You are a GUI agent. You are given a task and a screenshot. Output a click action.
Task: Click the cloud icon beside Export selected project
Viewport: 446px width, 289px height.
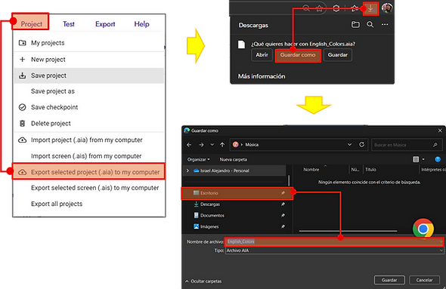click(x=22, y=172)
